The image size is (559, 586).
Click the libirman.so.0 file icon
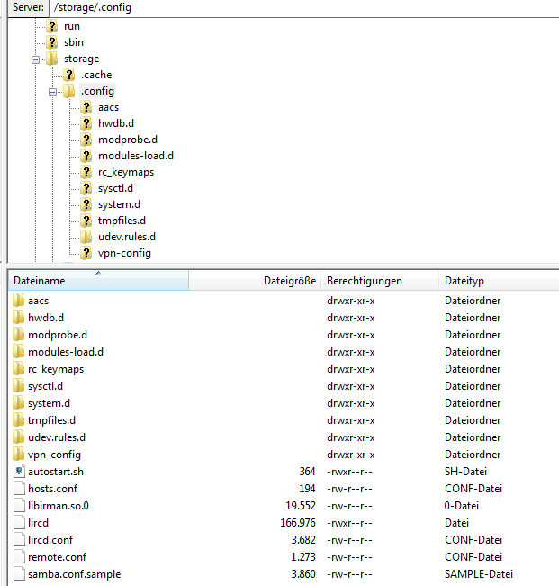(19, 506)
